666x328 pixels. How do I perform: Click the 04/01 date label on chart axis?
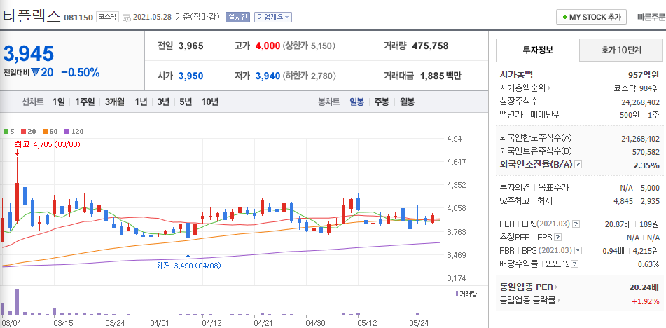(158, 323)
